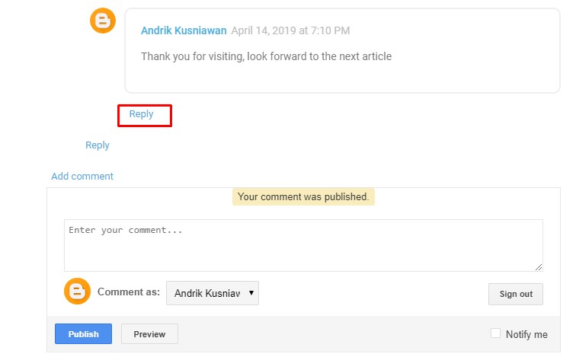This screenshot has width=576, height=357.
Task: Click the April 14, 2019 comment timestamp
Action: pyautogui.click(x=290, y=30)
